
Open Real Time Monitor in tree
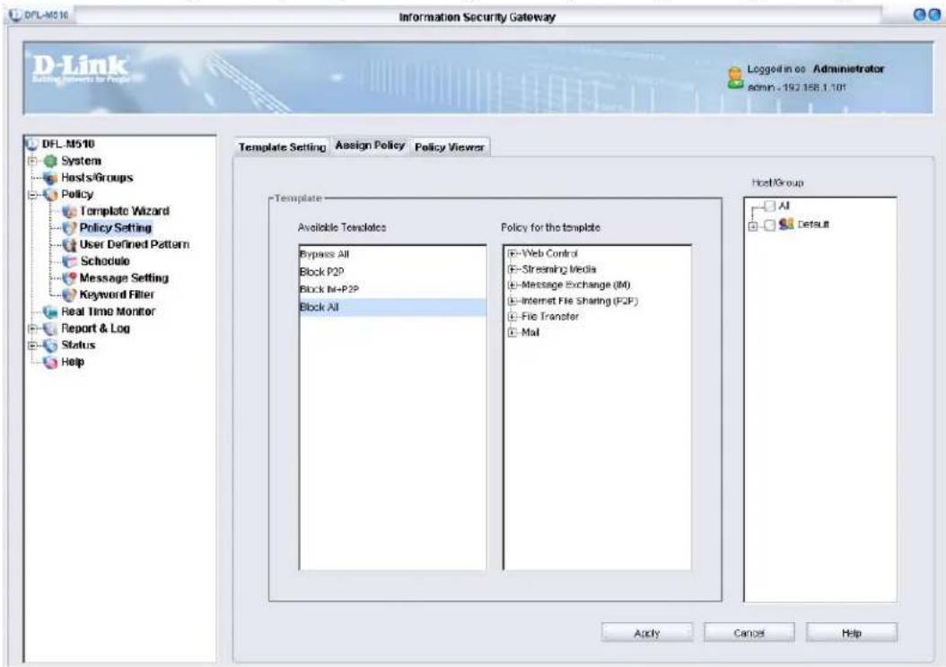(x=108, y=312)
